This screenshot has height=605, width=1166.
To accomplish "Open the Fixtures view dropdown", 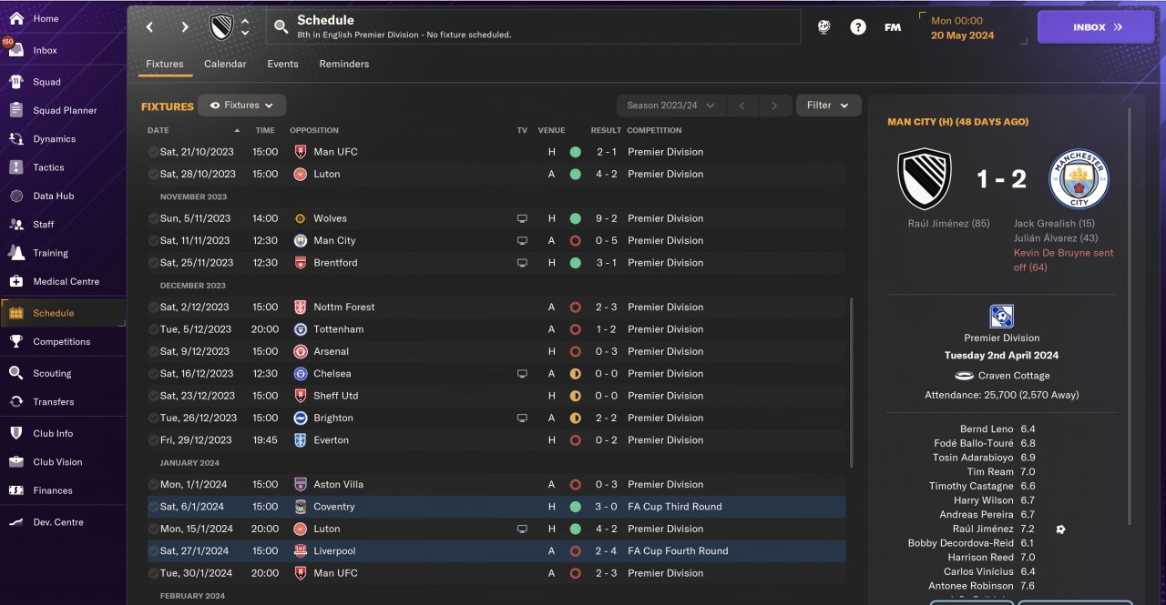I will 242,106.
